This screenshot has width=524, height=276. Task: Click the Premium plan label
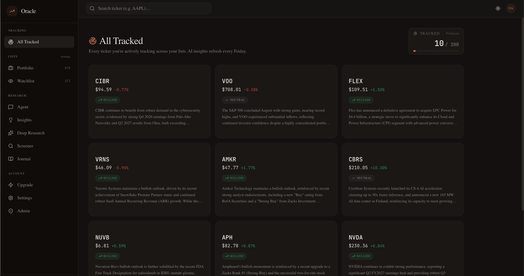[x=452, y=34]
